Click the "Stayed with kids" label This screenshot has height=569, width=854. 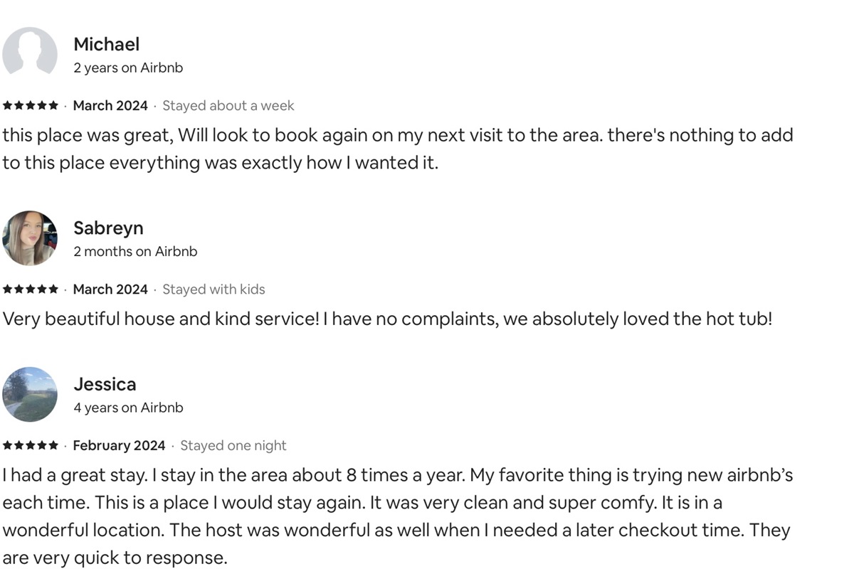(213, 289)
